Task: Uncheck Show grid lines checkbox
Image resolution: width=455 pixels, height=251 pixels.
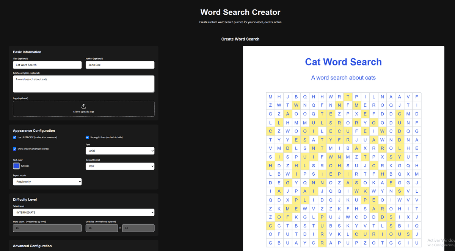Action: (88, 137)
